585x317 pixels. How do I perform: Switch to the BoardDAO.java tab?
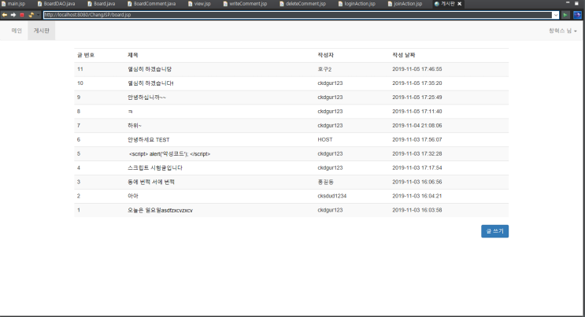(56, 4)
